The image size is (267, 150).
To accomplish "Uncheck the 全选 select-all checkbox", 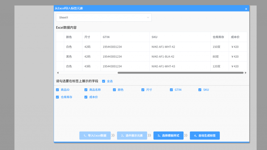I will [104, 81].
